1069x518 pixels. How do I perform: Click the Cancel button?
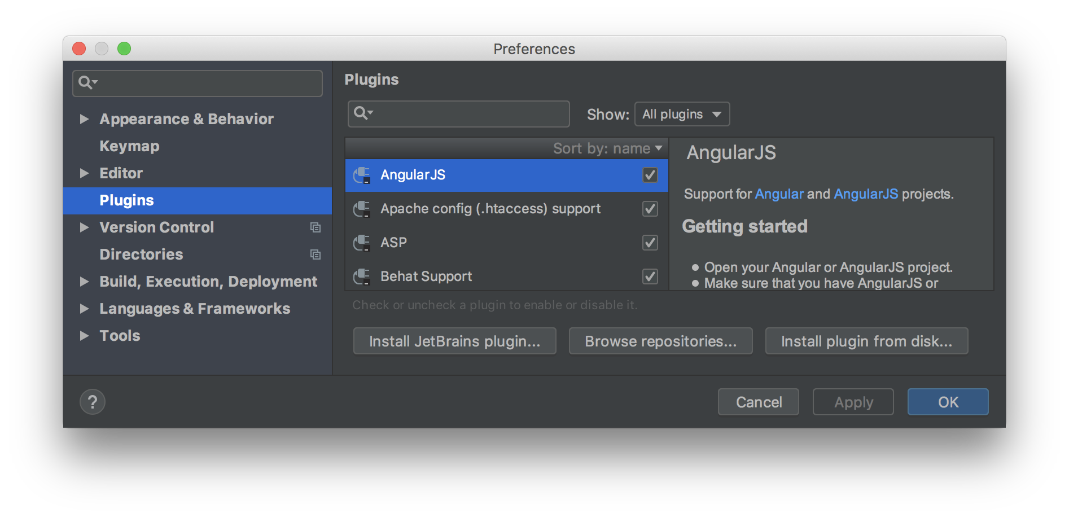(758, 402)
